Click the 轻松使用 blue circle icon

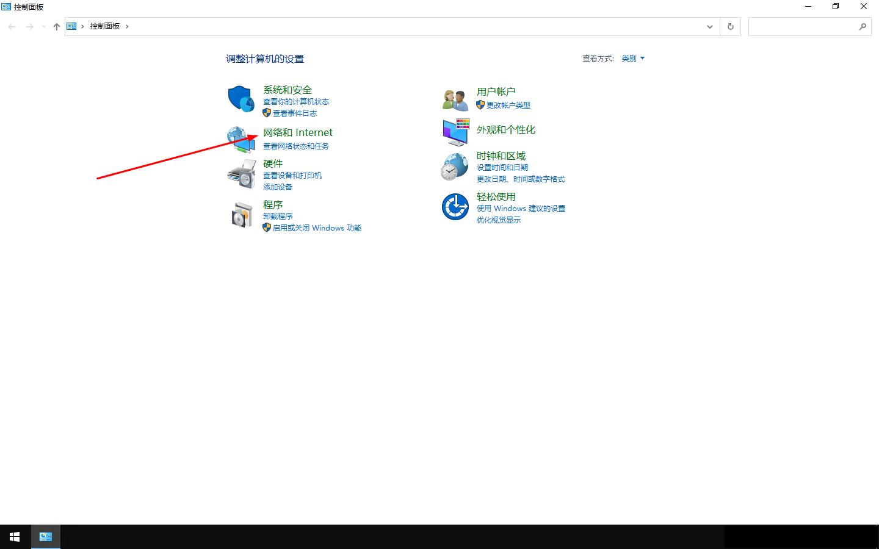[455, 207]
